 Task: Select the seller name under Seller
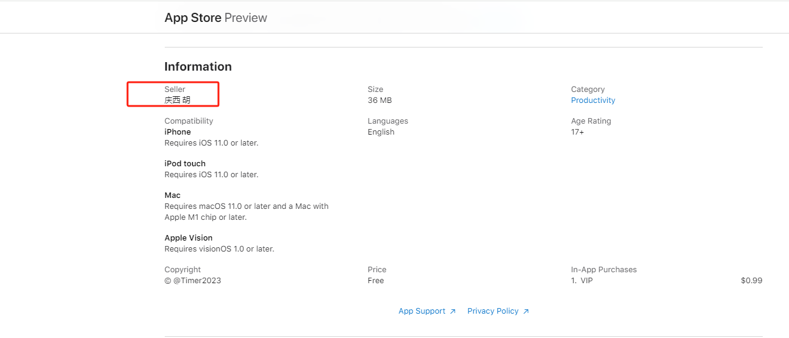tap(178, 100)
